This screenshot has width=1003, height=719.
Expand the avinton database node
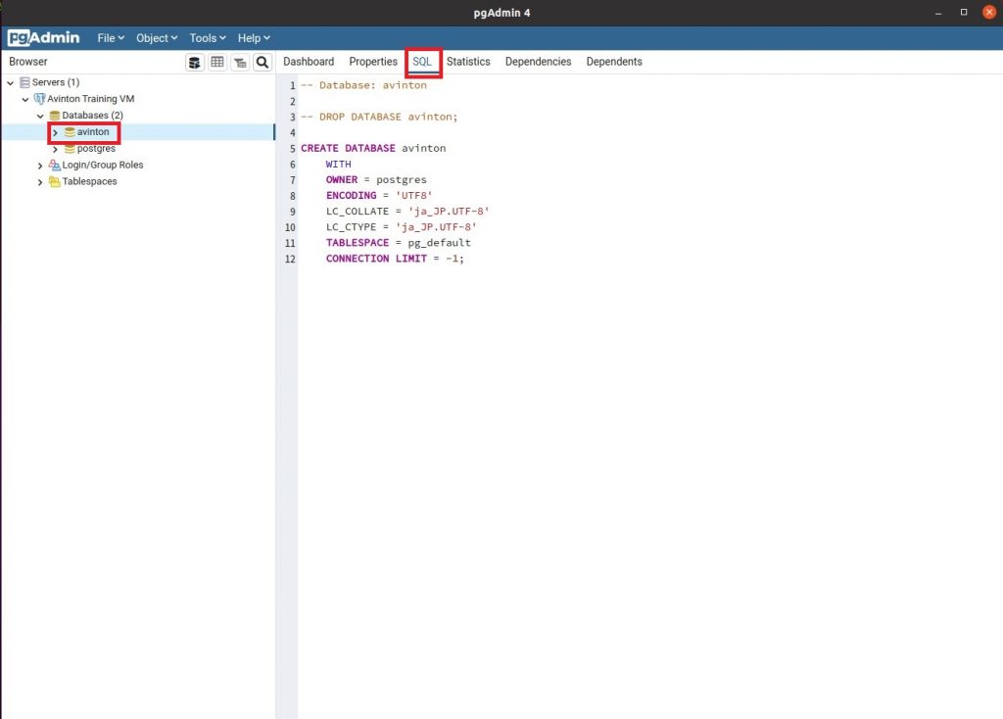pyautogui.click(x=56, y=132)
